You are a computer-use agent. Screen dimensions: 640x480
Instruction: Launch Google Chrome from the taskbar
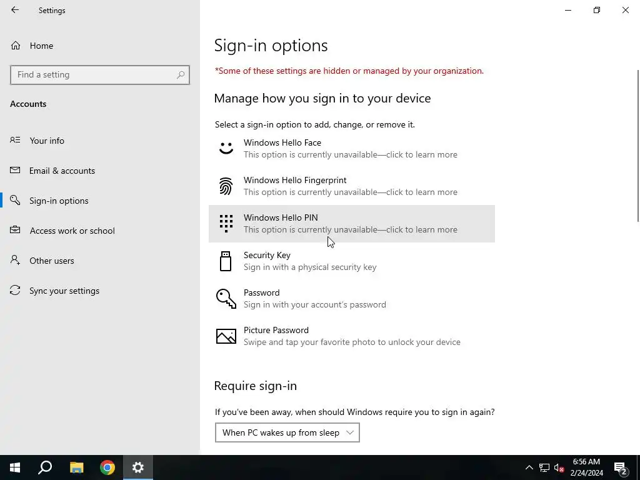pos(107,467)
